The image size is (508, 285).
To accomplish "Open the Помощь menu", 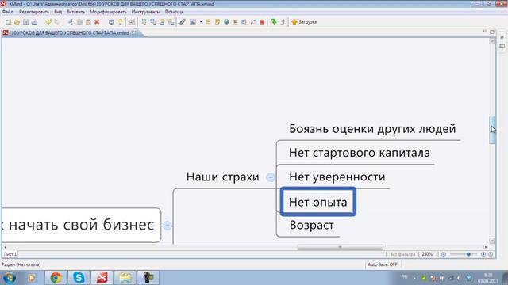I will click(175, 12).
